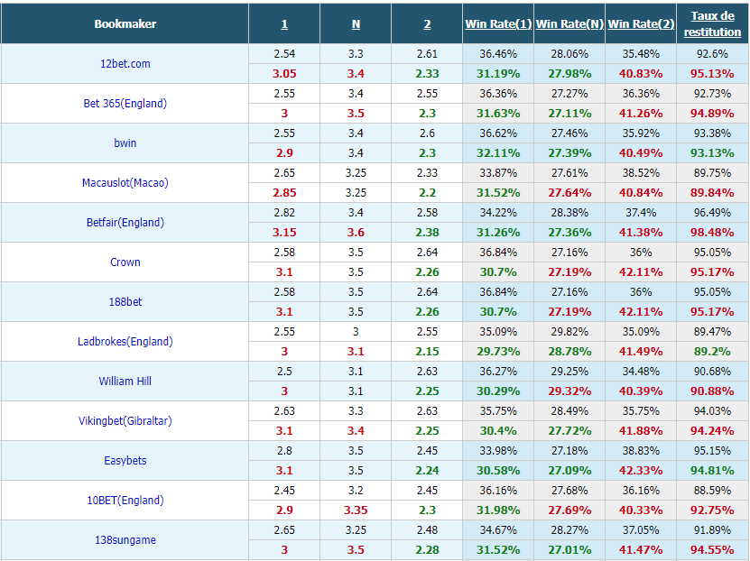Select Easybets initial odds 2.8
The height and width of the screenshot is (561, 750).
[284, 451]
